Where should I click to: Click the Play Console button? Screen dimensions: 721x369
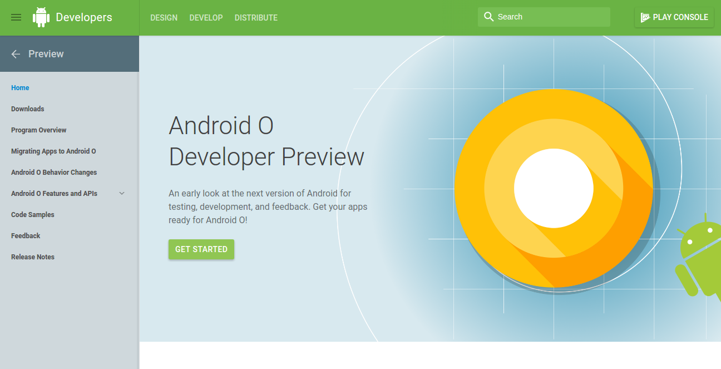(674, 17)
